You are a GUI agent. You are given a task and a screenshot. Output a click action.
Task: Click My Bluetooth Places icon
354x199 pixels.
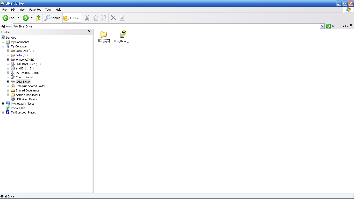pyautogui.click(x=8, y=112)
